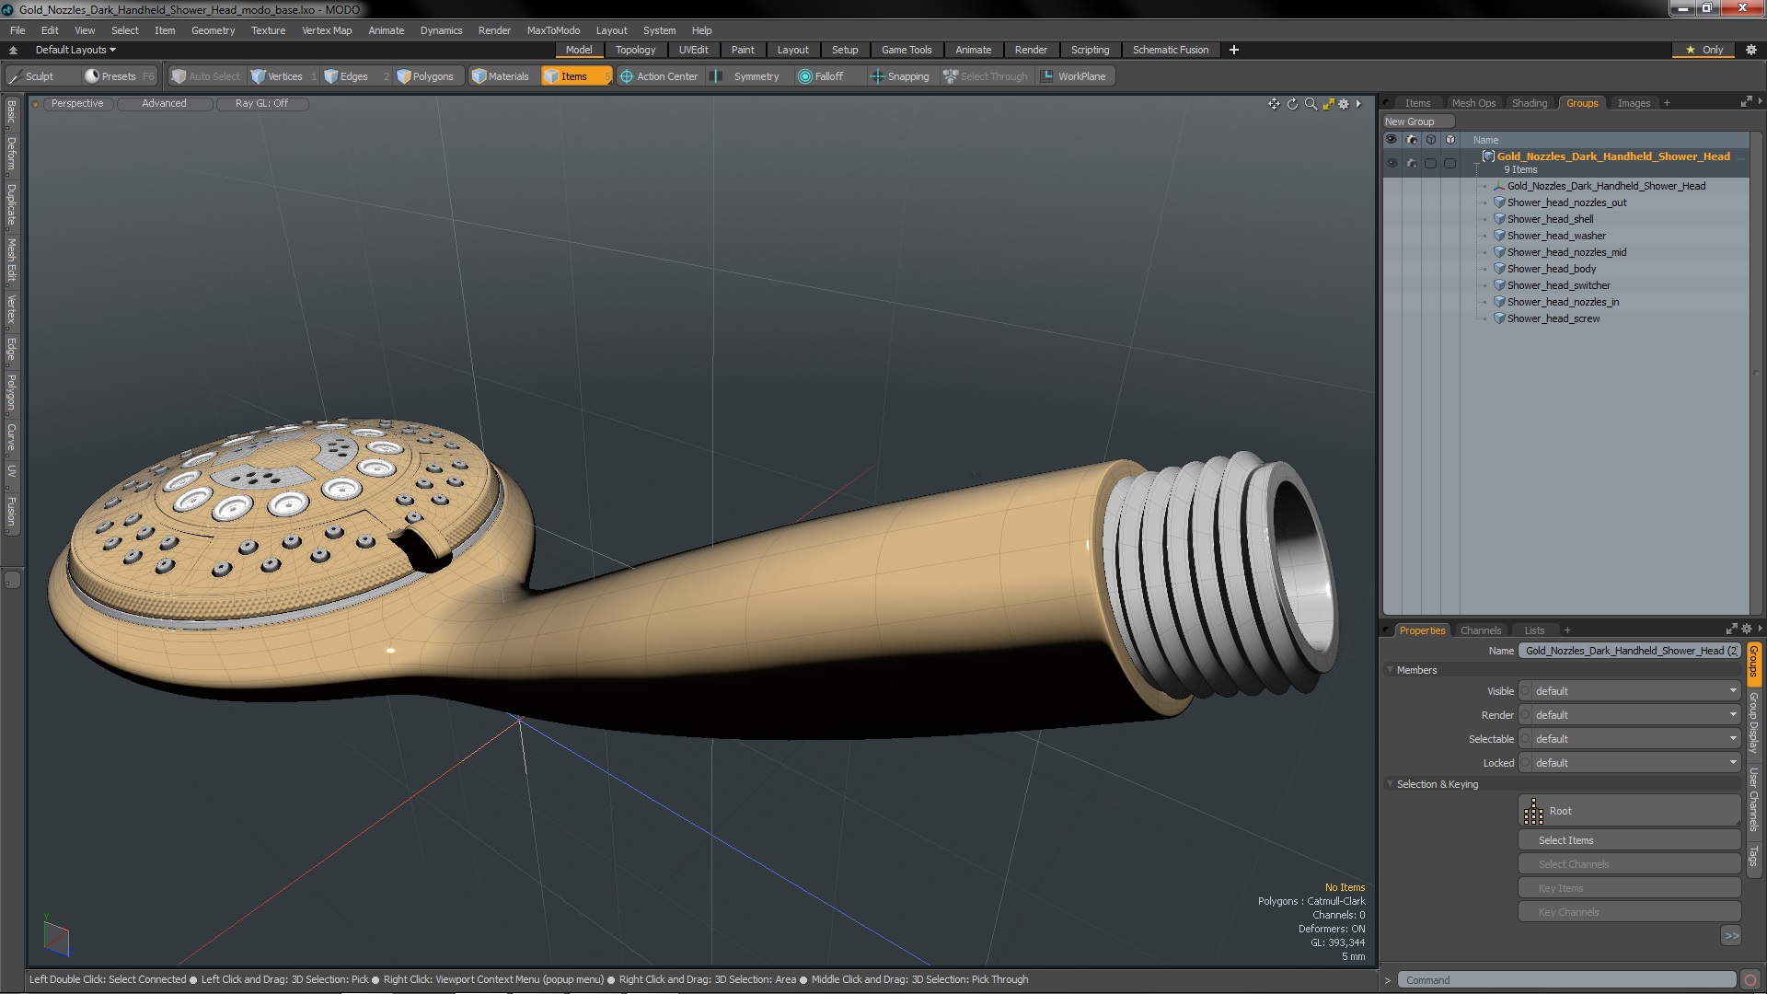Click the viewport rotate icon
Screen dimensions: 1767x994
1292,104
